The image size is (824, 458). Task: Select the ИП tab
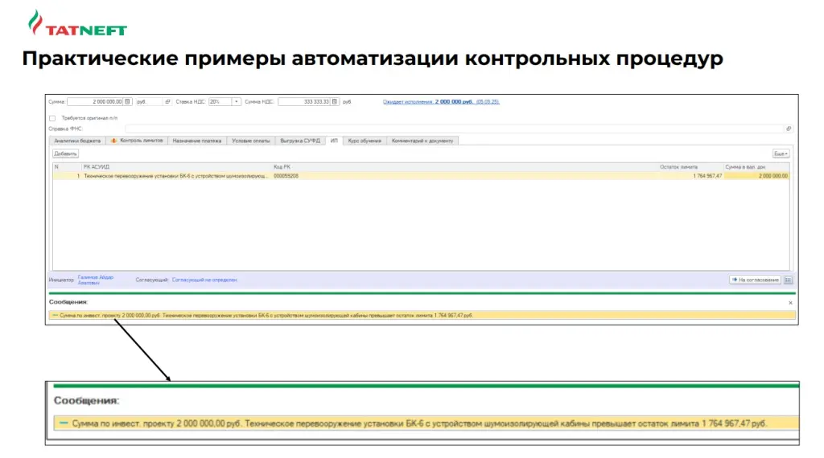(334, 141)
